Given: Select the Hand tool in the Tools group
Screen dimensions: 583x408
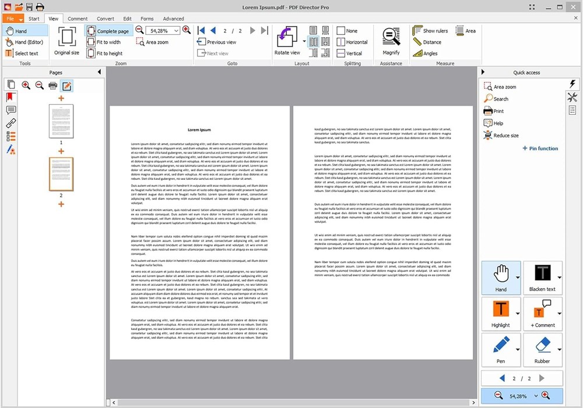Looking at the screenshot, I should coord(20,30).
